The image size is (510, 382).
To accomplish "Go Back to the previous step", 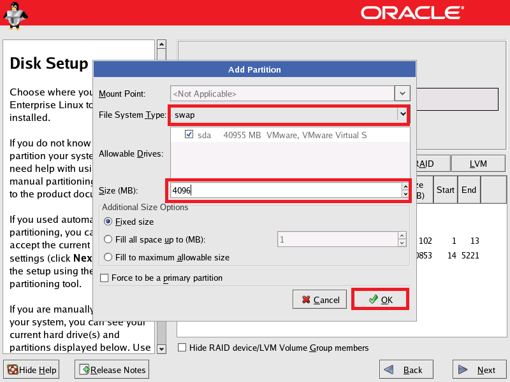I will (406, 370).
